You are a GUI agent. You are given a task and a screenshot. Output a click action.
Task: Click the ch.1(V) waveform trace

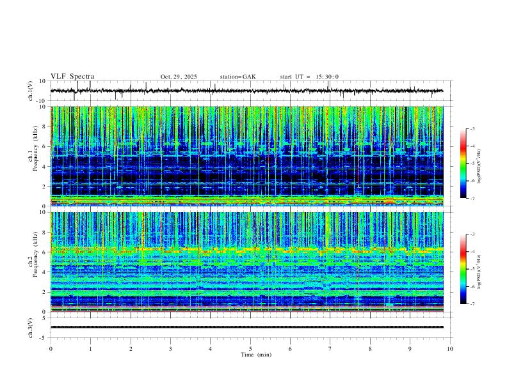[x=247, y=91]
